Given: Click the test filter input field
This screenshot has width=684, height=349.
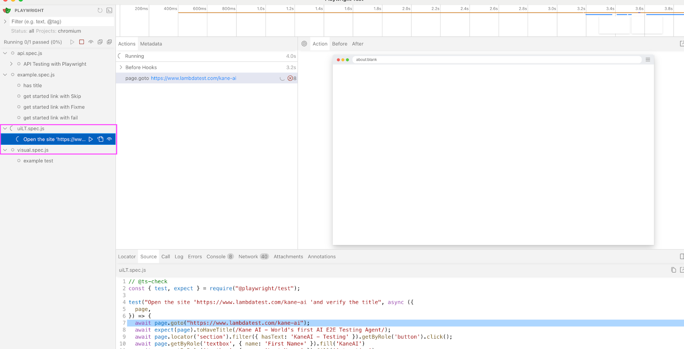Looking at the screenshot, I should [62, 21].
